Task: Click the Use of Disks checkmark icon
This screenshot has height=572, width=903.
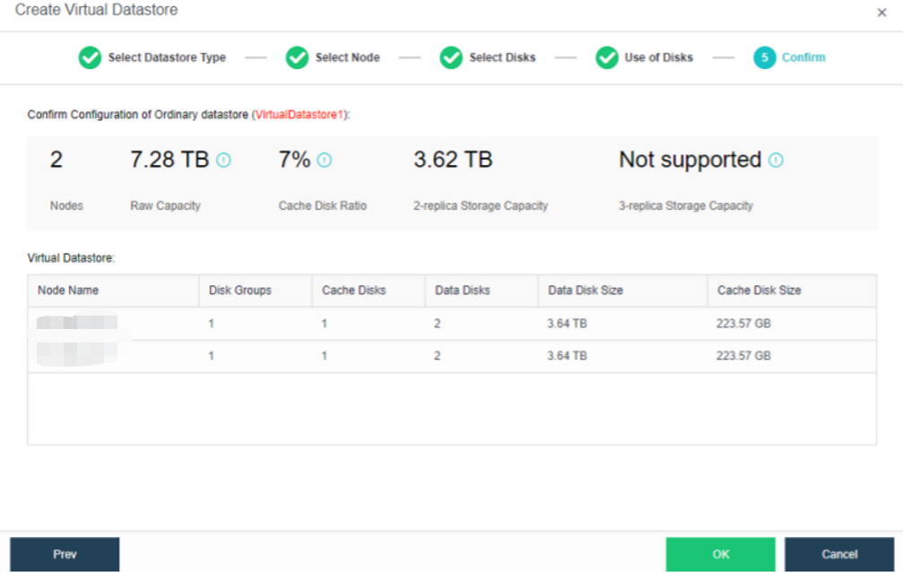Action: 607,57
